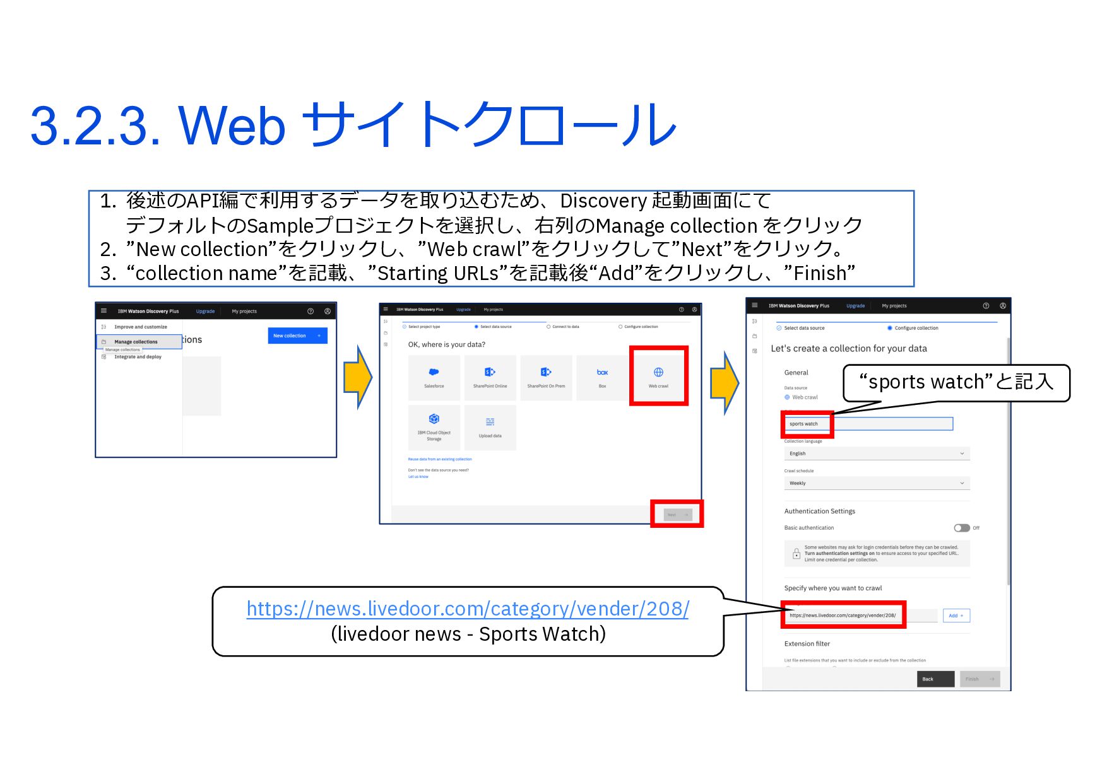Click Upgrade link on Manage collections page
This screenshot has width=1107, height=782.
coord(205,312)
